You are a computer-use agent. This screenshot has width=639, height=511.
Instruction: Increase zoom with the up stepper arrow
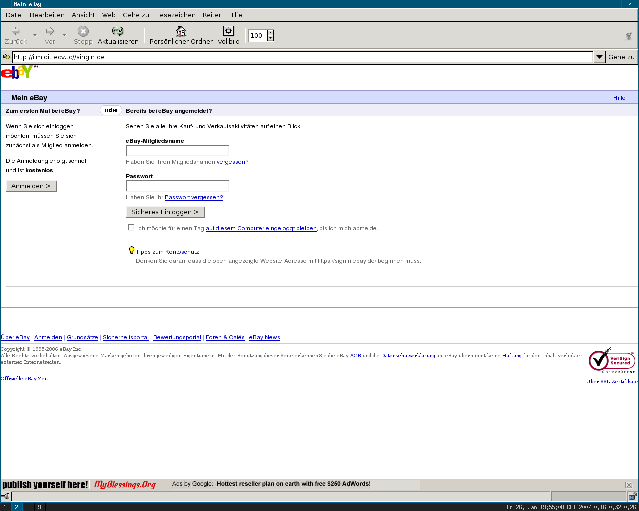coord(270,33)
